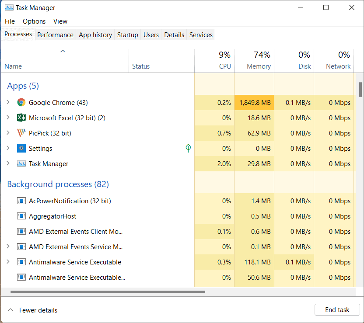
Task: Click the End task button
Action: point(337,310)
